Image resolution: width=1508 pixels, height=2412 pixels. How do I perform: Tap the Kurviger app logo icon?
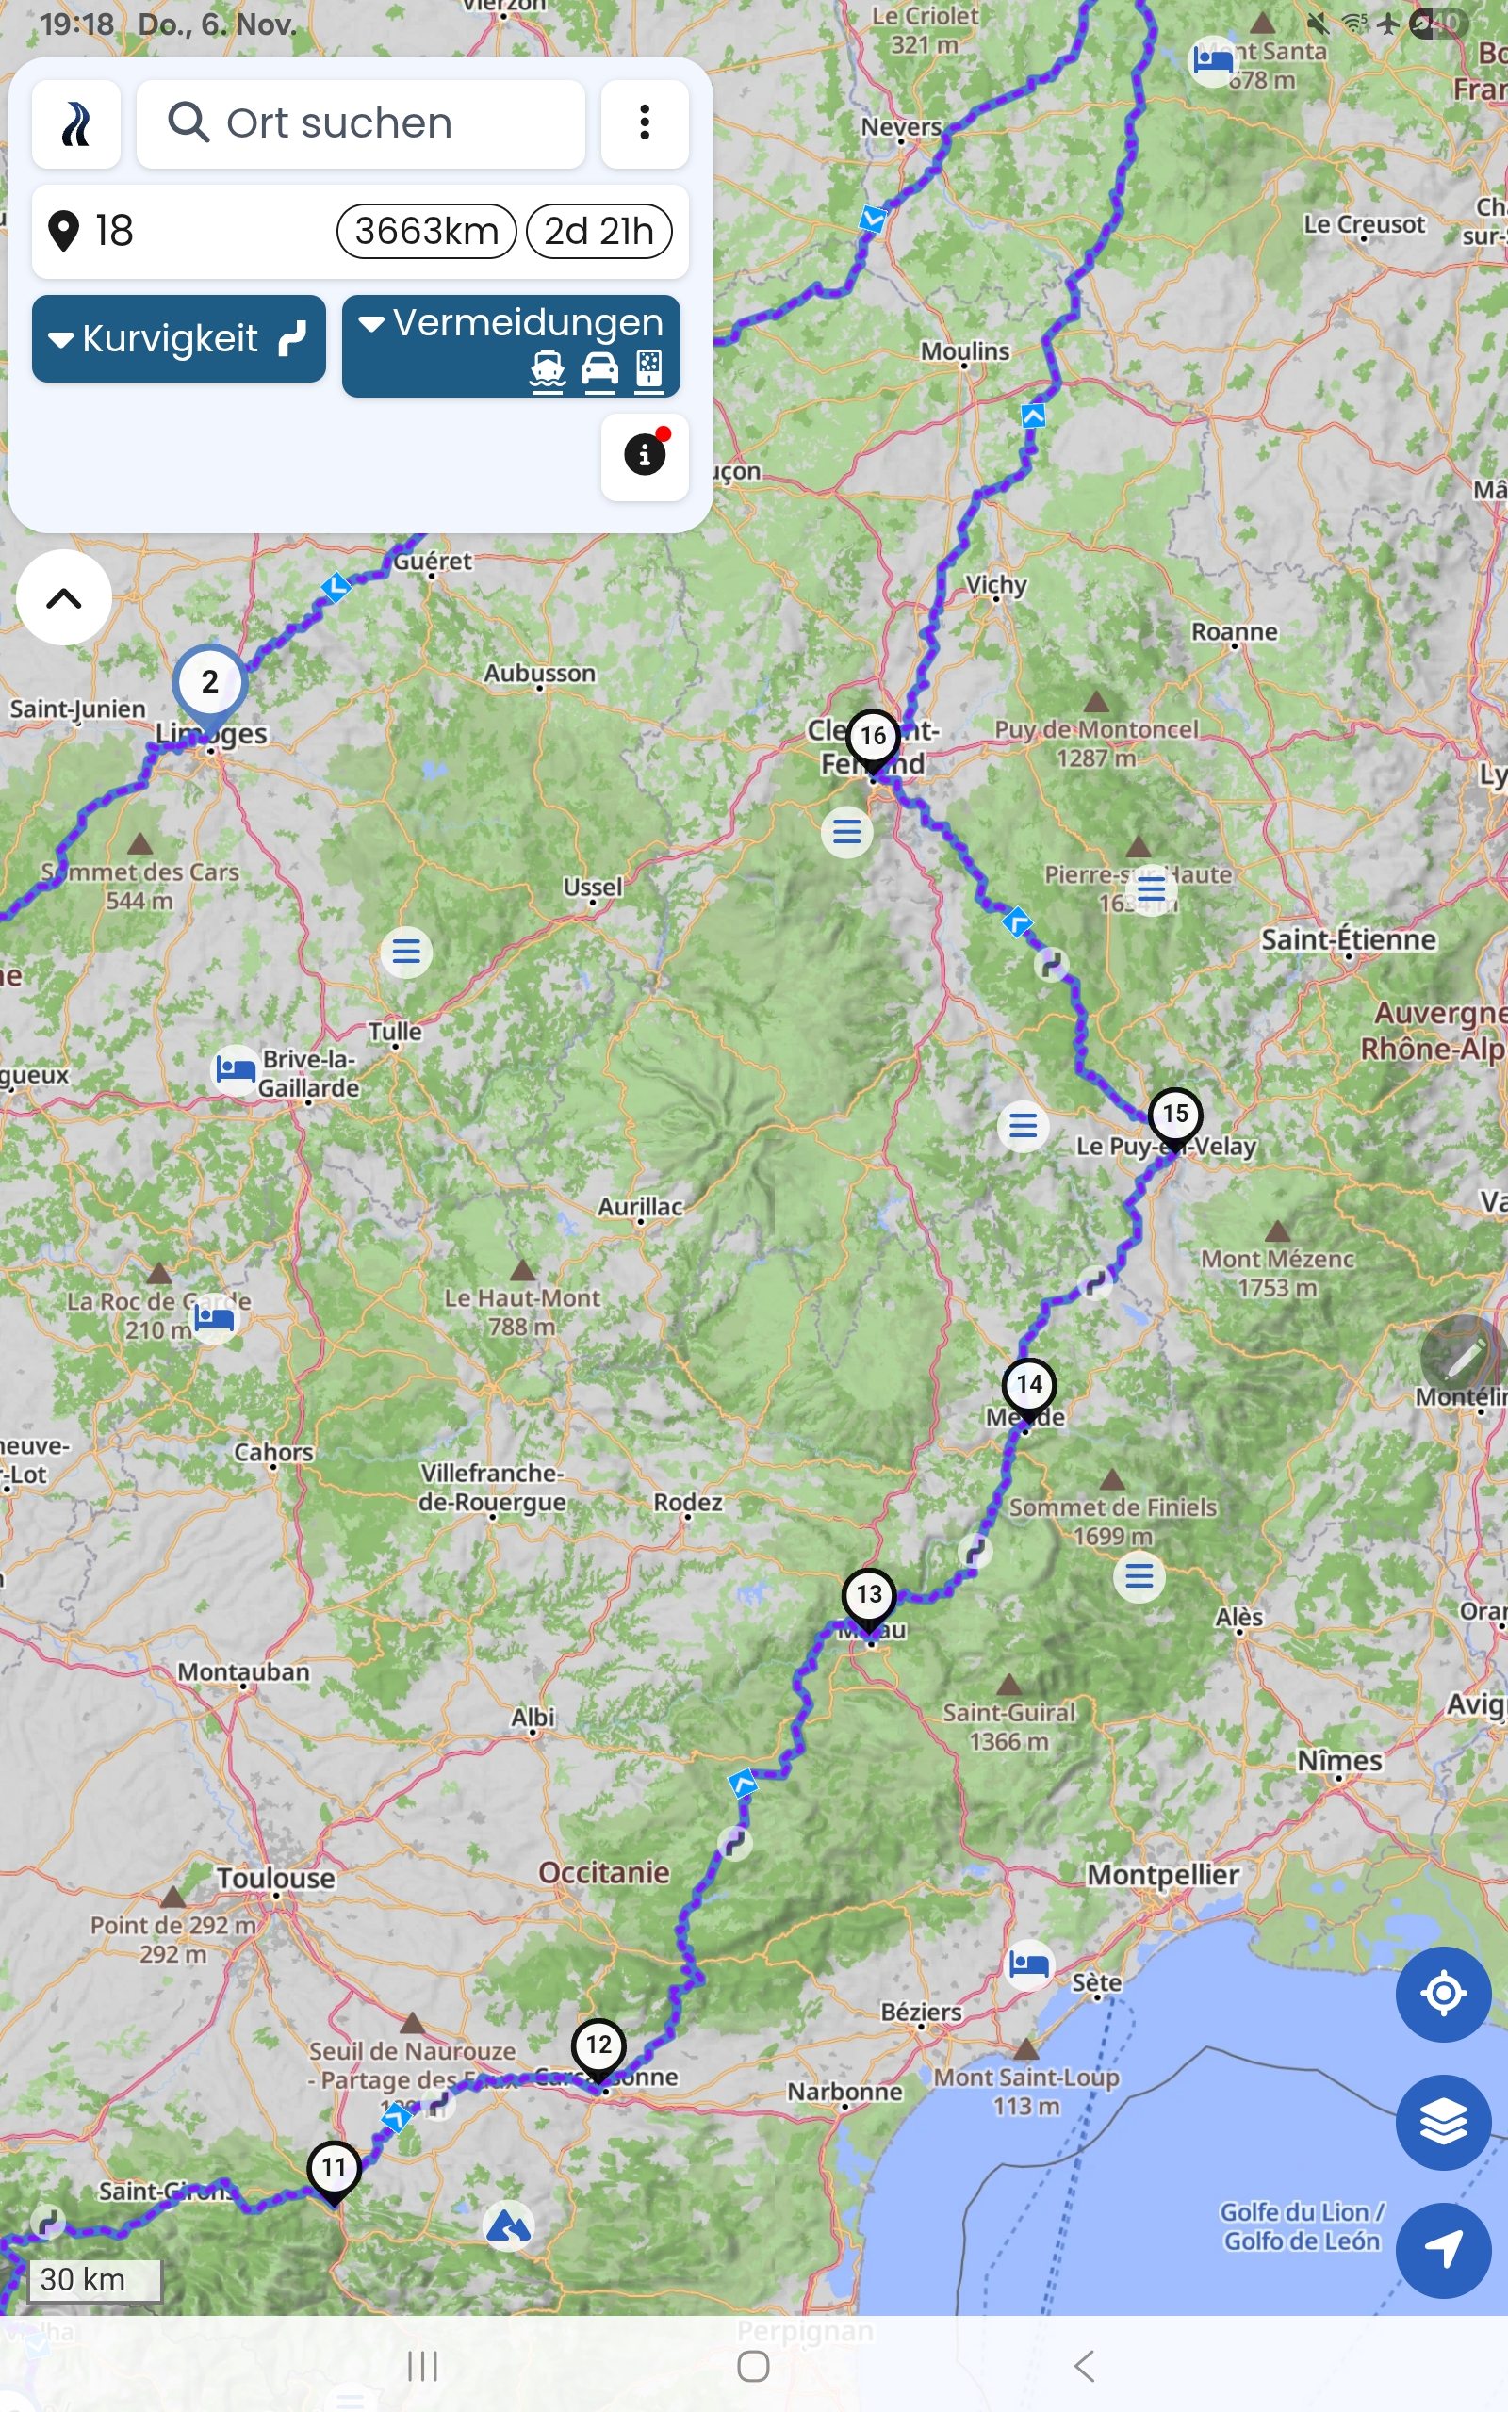pos(75,124)
